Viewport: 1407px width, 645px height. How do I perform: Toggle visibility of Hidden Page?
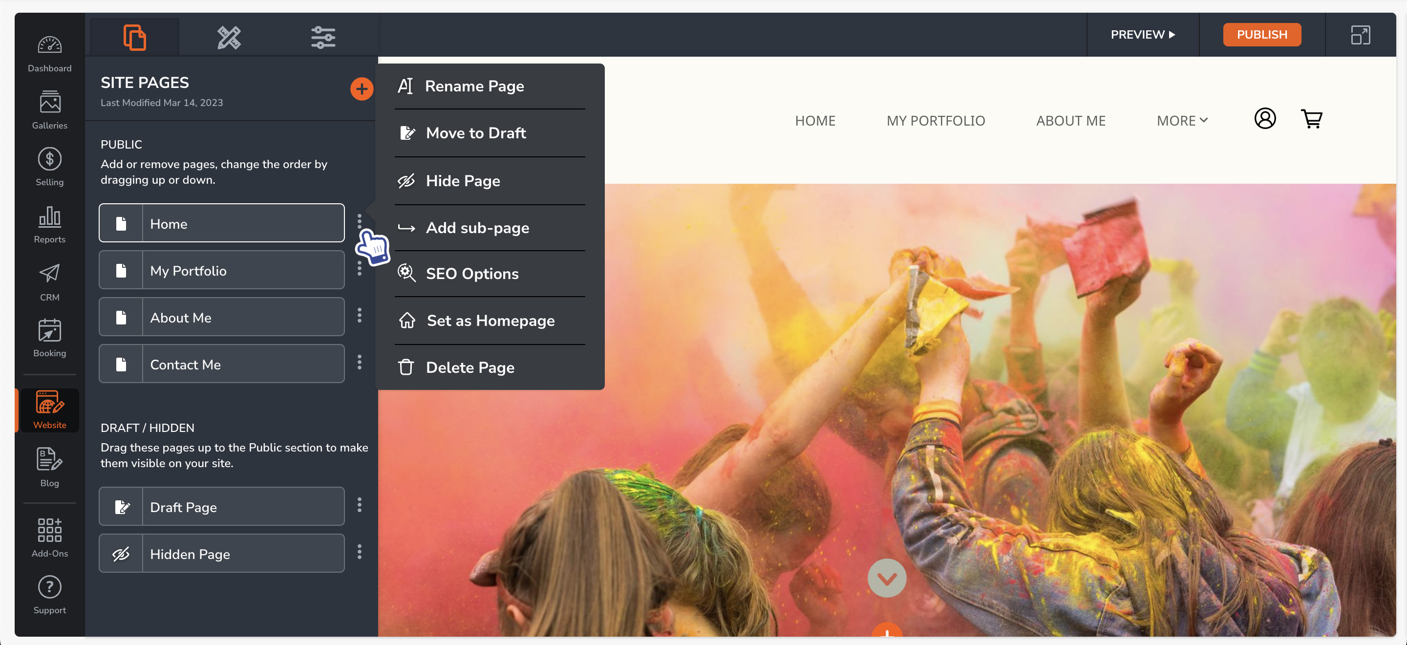point(121,554)
